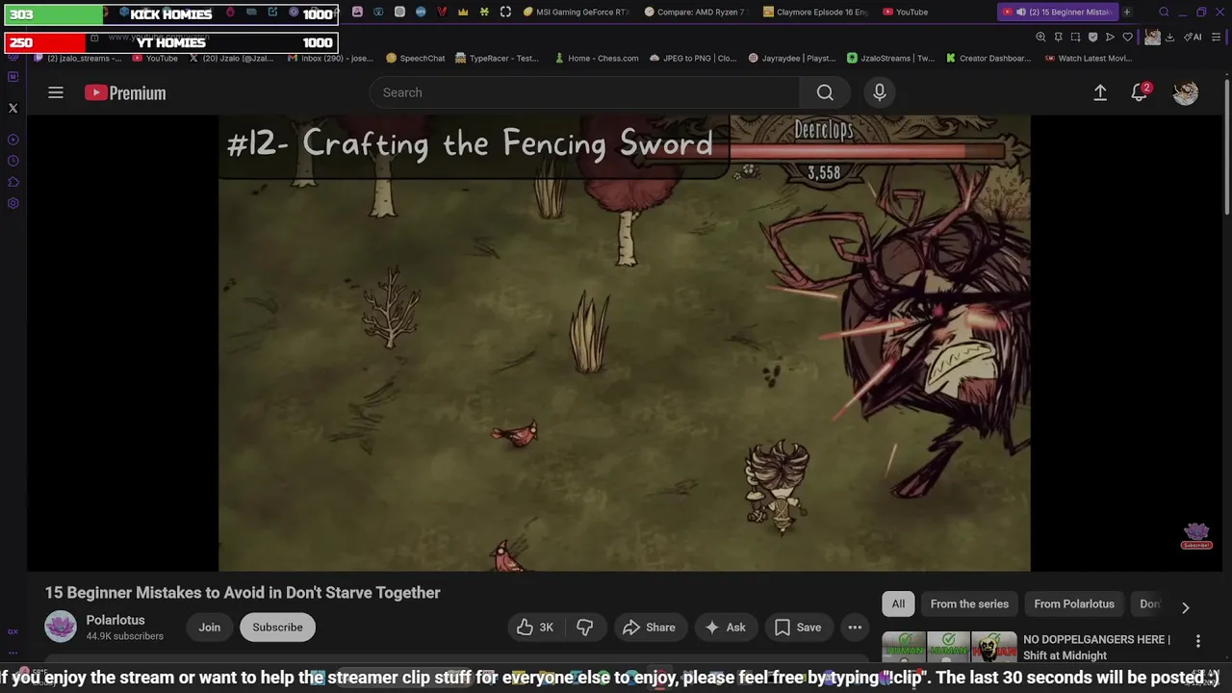Open YouTube account avatar menu
1232x693 pixels.
click(1186, 92)
